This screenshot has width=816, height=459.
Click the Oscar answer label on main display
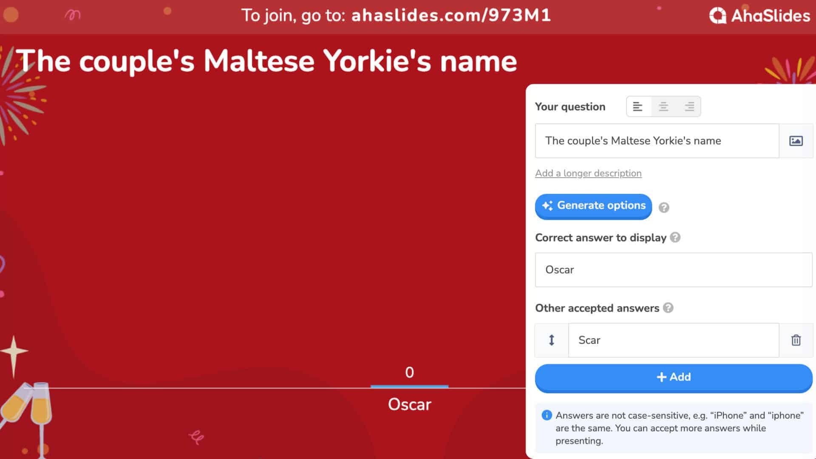pyautogui.click(x=409, y=403)
